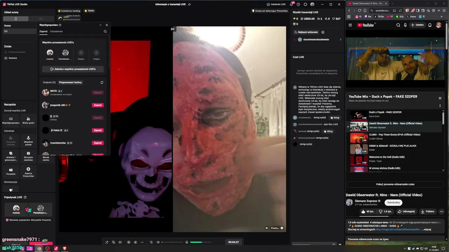Play CLIMO - Pop Them Booty video in playlist
The width and height of the screenshot is (449, 252).
click(394, 137)
